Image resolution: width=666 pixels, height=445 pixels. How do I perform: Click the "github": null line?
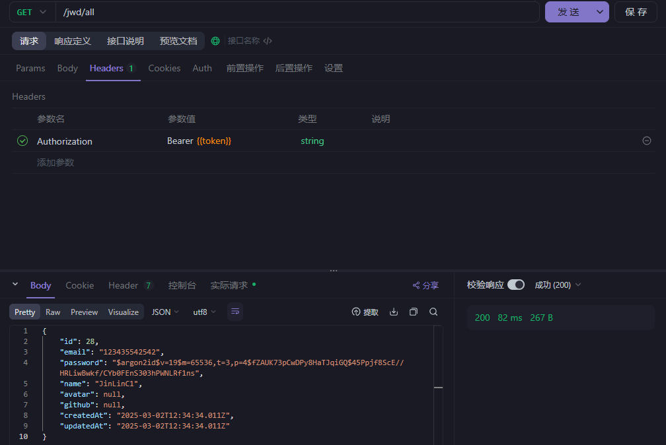(x=92, y=405)
